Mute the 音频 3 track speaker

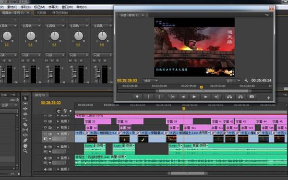pyautogui.click(x=45, y=169)
